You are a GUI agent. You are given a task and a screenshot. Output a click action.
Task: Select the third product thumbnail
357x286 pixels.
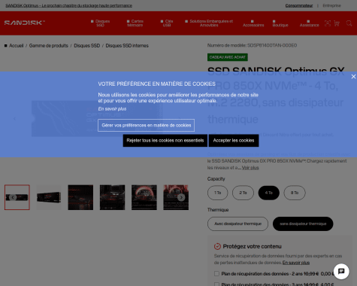[x=80, y=197]
